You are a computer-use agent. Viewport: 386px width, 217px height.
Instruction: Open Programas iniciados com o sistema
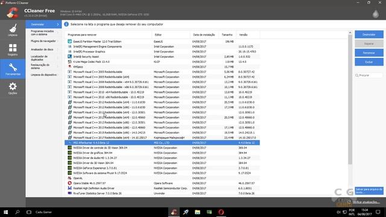point(43,33)
